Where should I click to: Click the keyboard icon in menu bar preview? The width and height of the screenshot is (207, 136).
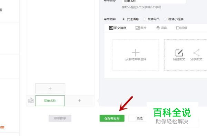pyautogui.click(x=31, y=100)
